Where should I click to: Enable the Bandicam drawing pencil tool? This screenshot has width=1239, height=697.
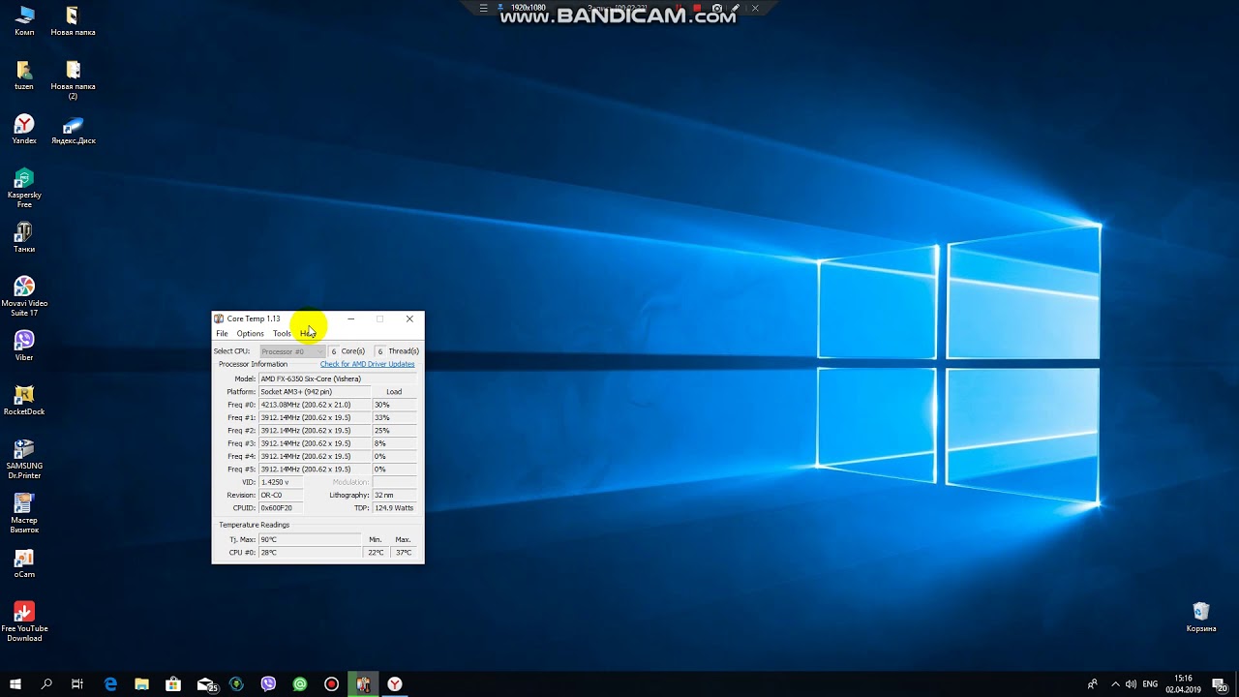(737, 8)
